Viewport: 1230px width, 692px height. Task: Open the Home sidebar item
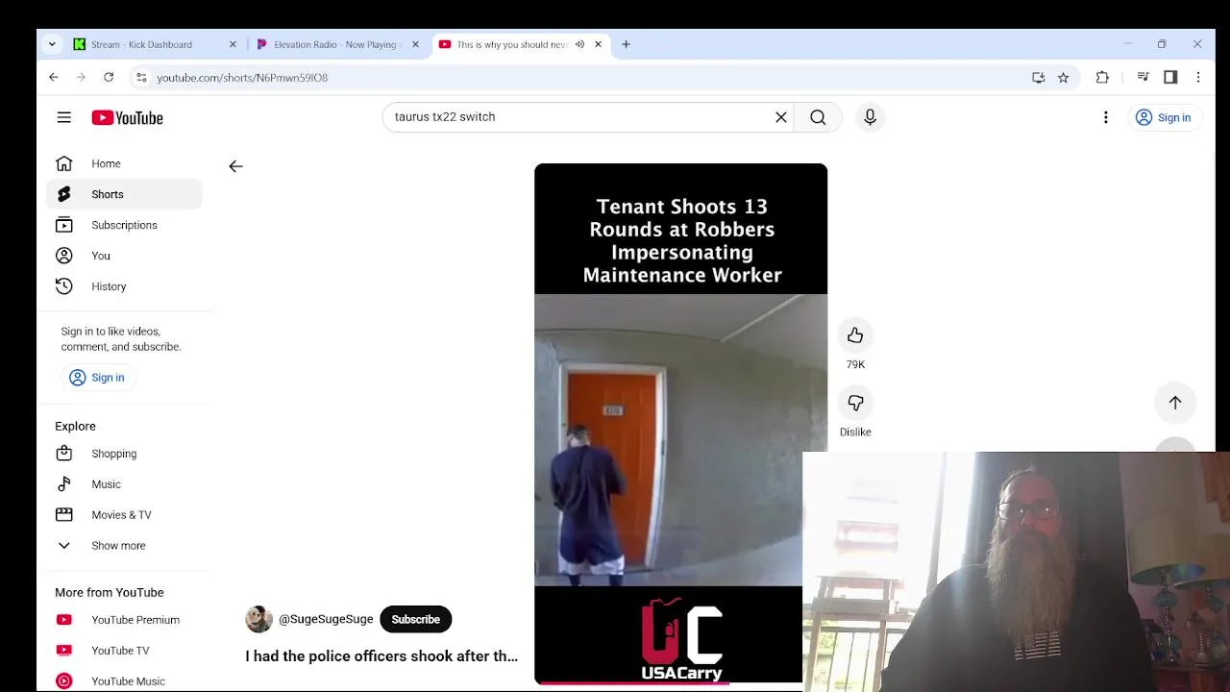[x=124, y=163]
